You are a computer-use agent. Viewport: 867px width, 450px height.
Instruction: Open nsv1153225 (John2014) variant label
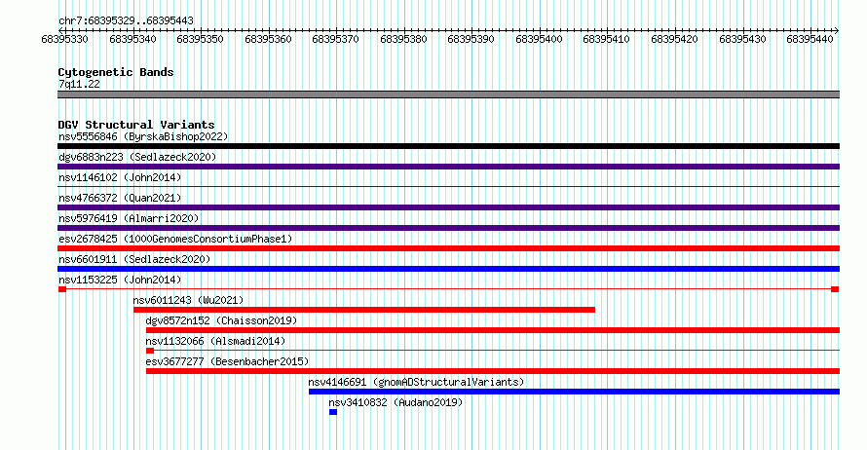[120, 280]
